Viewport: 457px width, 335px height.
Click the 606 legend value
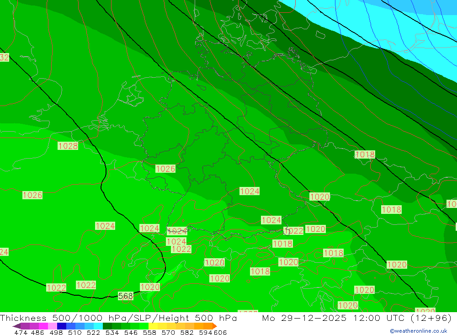tap(220, 333)
